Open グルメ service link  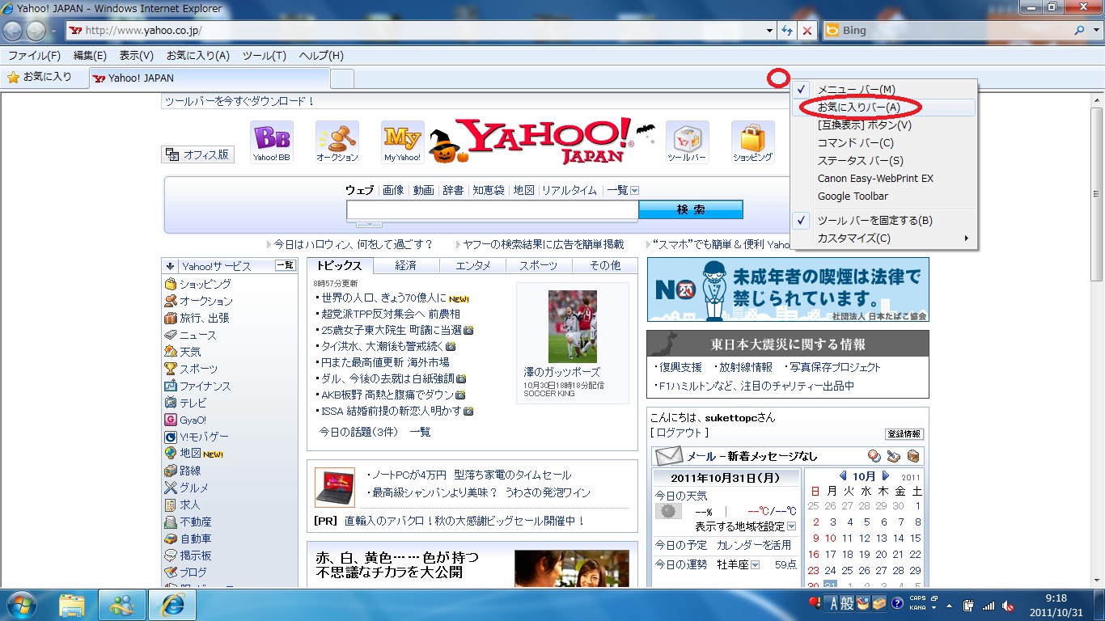(194, 488)
